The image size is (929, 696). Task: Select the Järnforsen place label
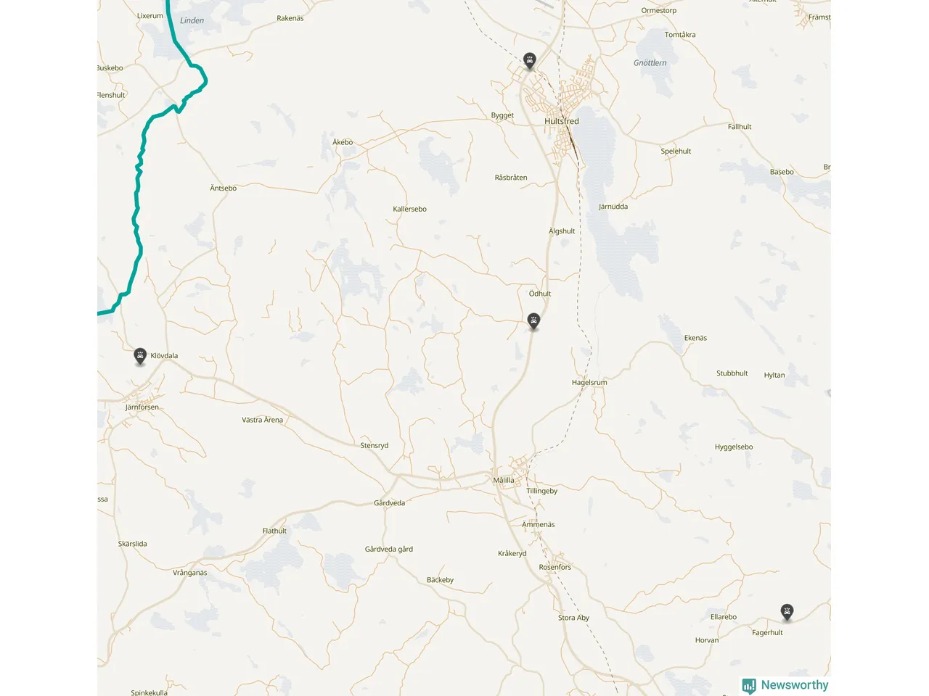click(x=142, y=407)
